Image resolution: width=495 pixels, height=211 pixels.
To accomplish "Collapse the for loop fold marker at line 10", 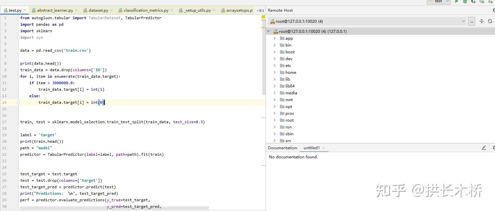I will point(19,76).
